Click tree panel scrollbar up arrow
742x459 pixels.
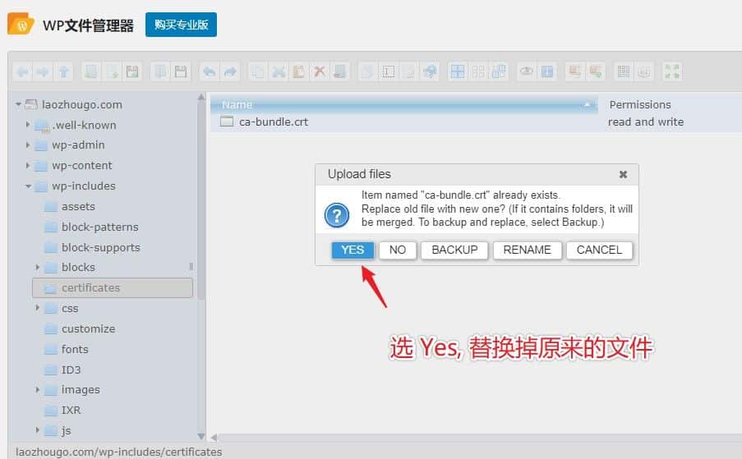click(x=201, y=97)
